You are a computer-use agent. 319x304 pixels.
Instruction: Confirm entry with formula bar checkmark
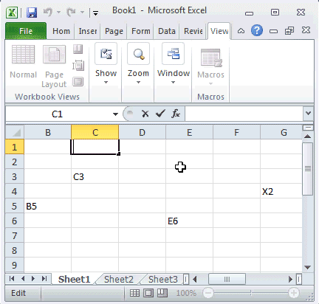(x=160, y=114)
